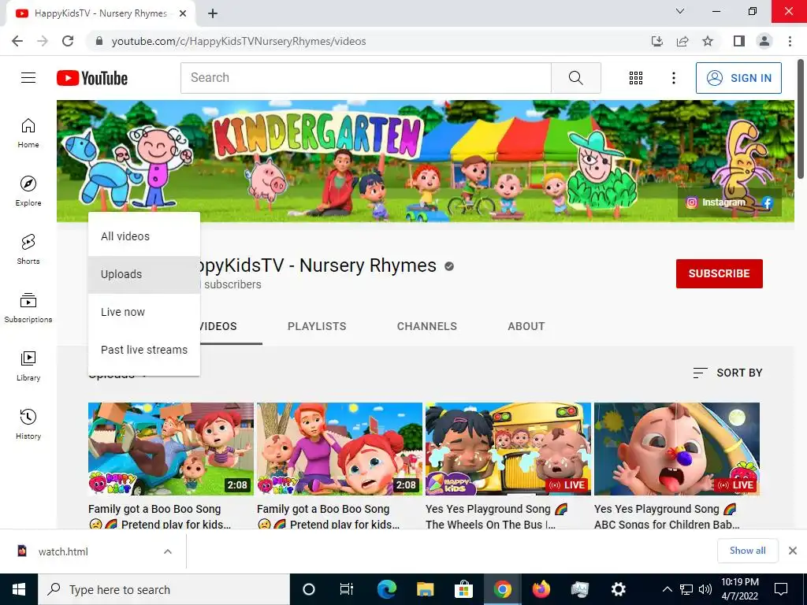This screenshot has width=807, height=605.
Task: Open Settings gear from the taskbar
Action: [x=618, y=589]
